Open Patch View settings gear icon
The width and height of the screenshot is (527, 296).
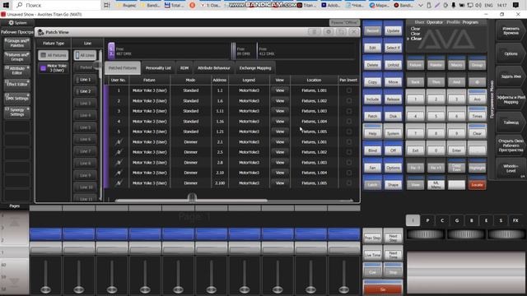pyautogui.click(x=329, y=31)
